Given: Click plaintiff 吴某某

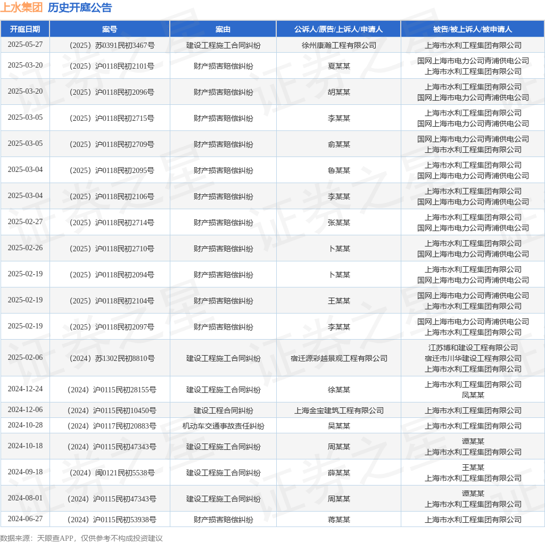Looking at the screenshot, I should [339, 426].
